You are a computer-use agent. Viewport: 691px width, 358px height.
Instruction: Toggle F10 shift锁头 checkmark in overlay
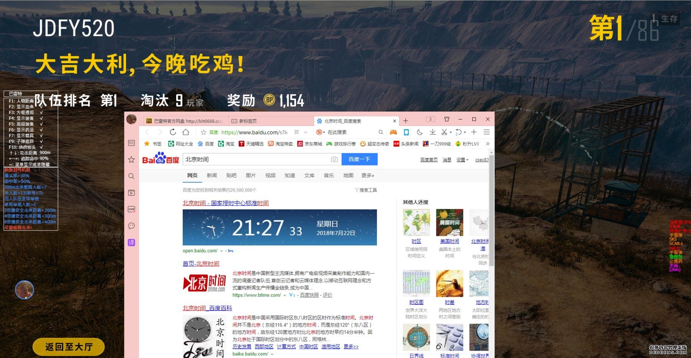point(41,147)
